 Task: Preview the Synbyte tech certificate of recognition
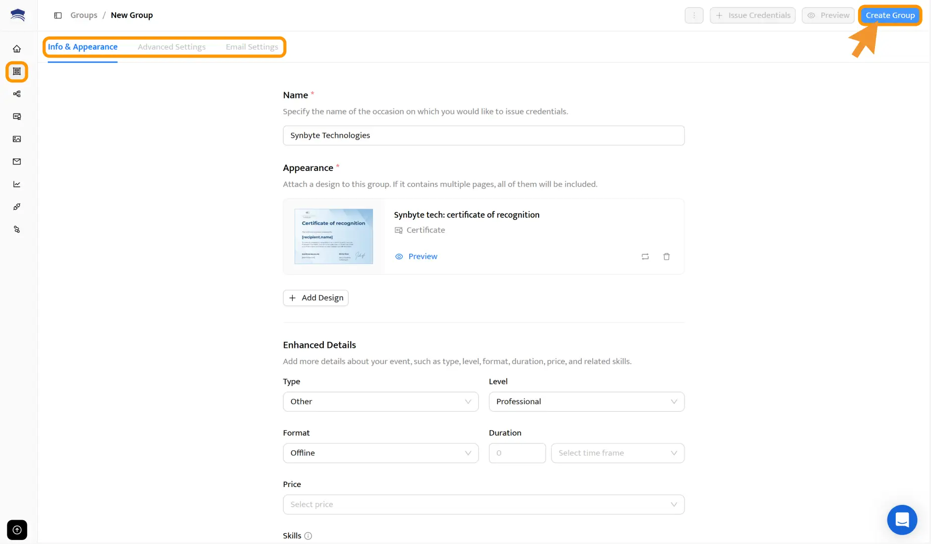click(416, 257)
